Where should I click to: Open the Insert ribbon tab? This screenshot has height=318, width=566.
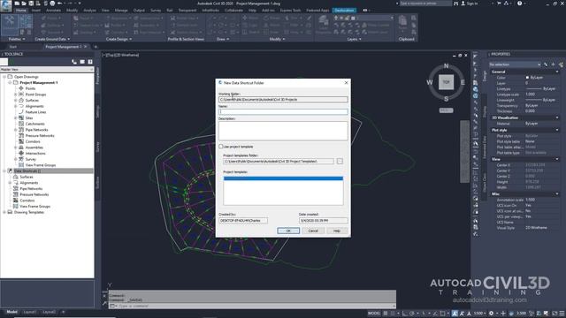[x=36, y=11]
